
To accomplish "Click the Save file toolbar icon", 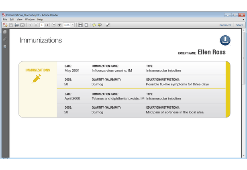I will (11, 25).
